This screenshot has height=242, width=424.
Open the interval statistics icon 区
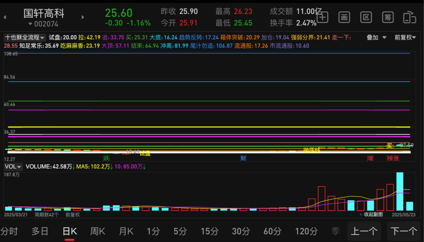point(366,17)
